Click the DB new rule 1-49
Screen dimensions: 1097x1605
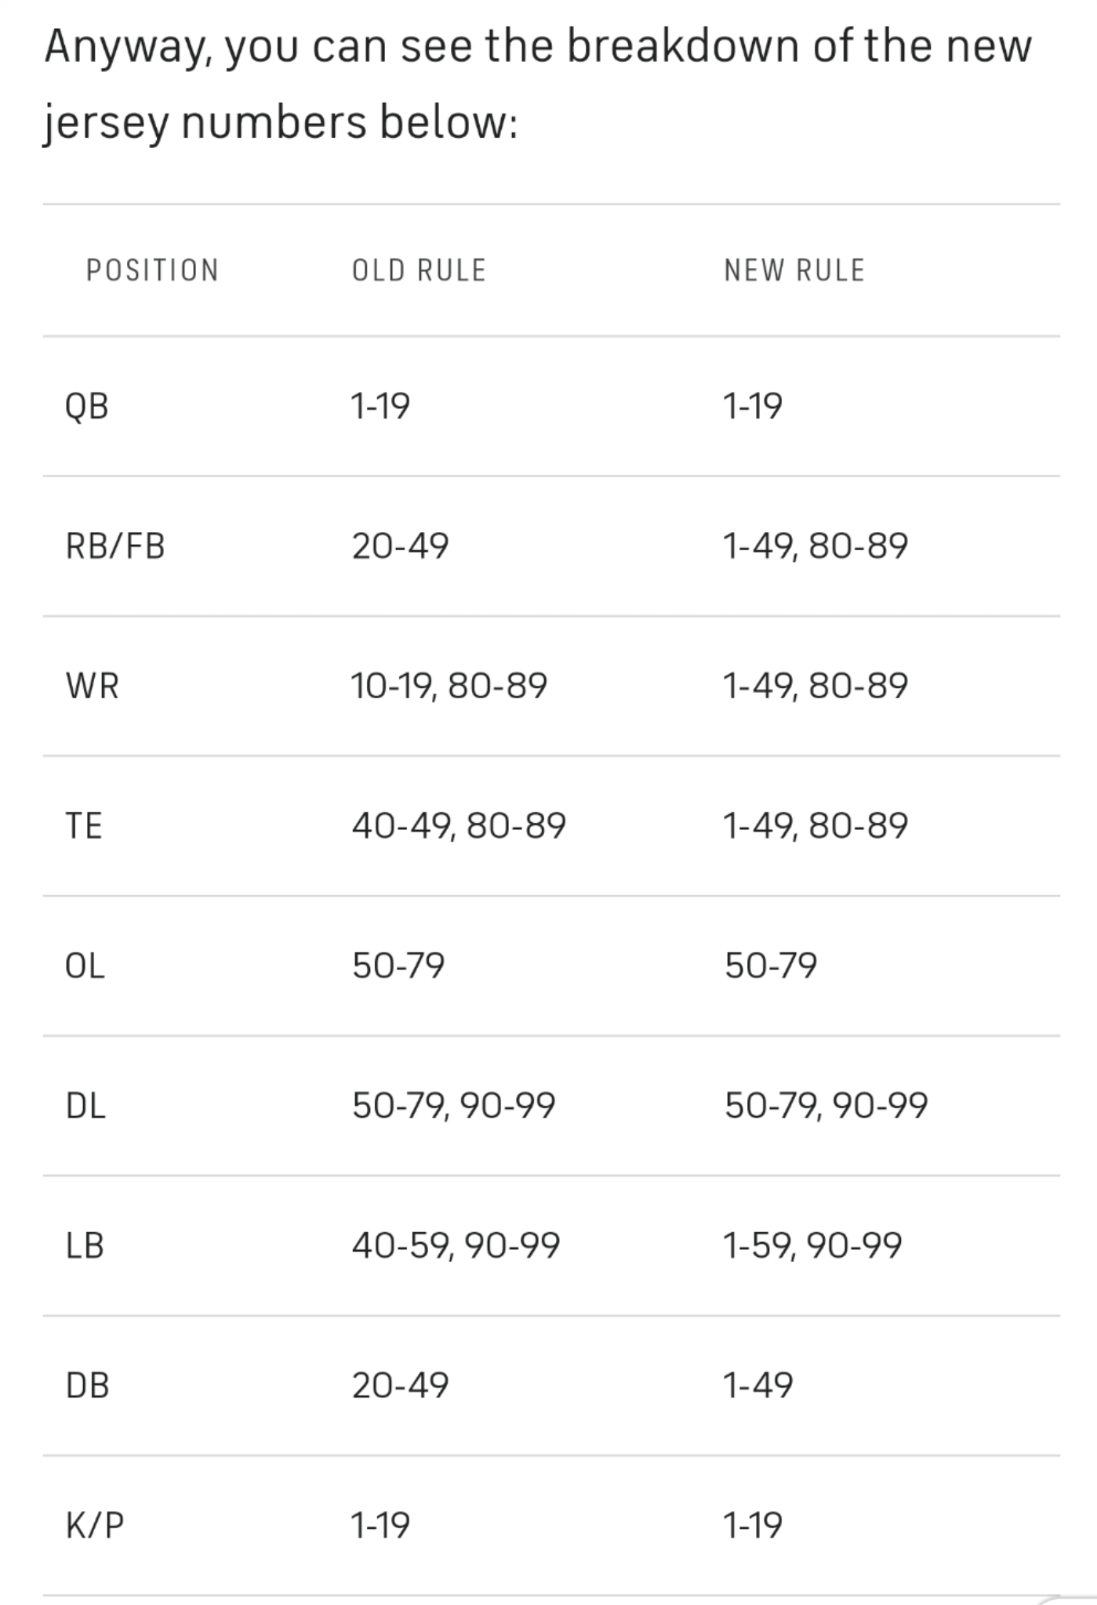(x=757, y=1386)
